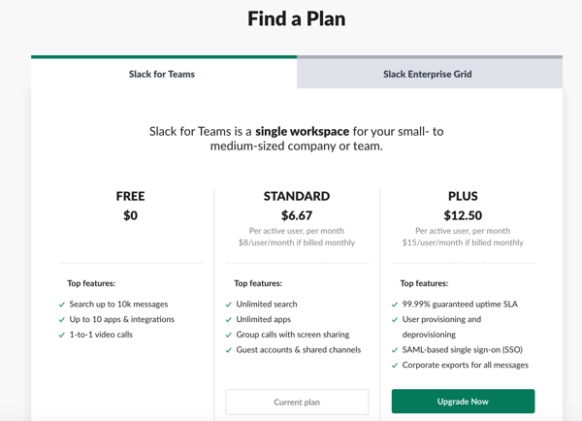Click the checkmark next to 1-to-1 video calls

62,336
